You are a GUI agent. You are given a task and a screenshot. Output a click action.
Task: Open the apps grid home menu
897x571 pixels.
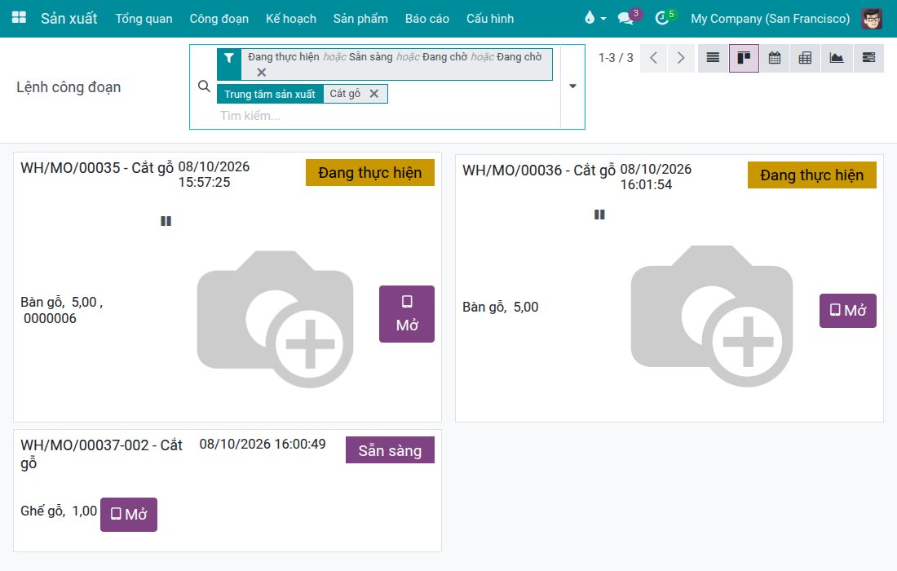(x=19, y=18)
